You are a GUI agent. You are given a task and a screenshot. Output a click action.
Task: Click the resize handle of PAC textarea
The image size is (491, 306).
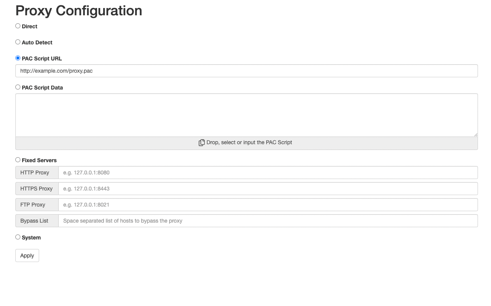point(475,134)
